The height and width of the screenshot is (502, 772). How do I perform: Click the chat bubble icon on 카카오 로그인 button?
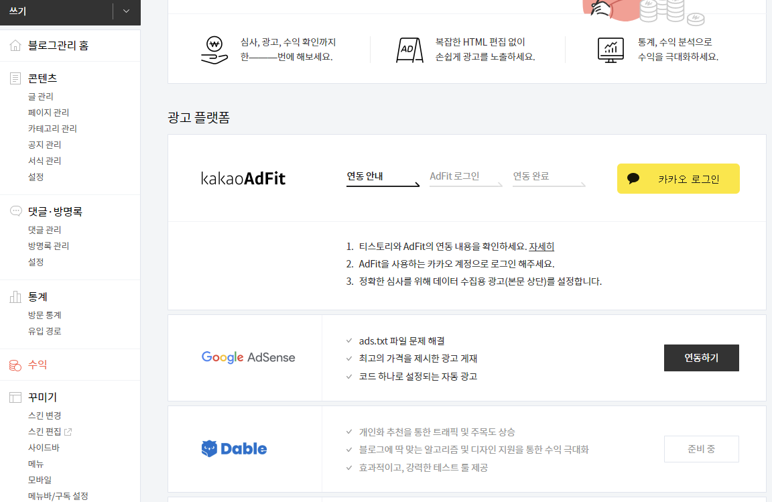pos(633,178)
